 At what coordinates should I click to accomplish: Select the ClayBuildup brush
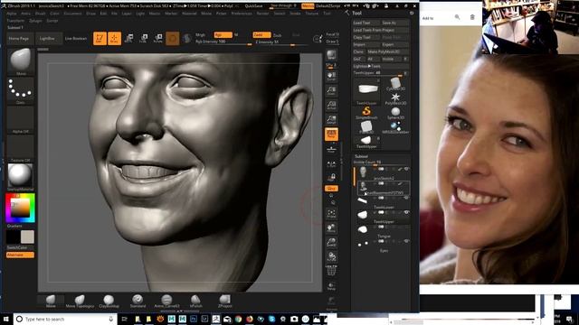pyautogui.click(x=109, y=301)
